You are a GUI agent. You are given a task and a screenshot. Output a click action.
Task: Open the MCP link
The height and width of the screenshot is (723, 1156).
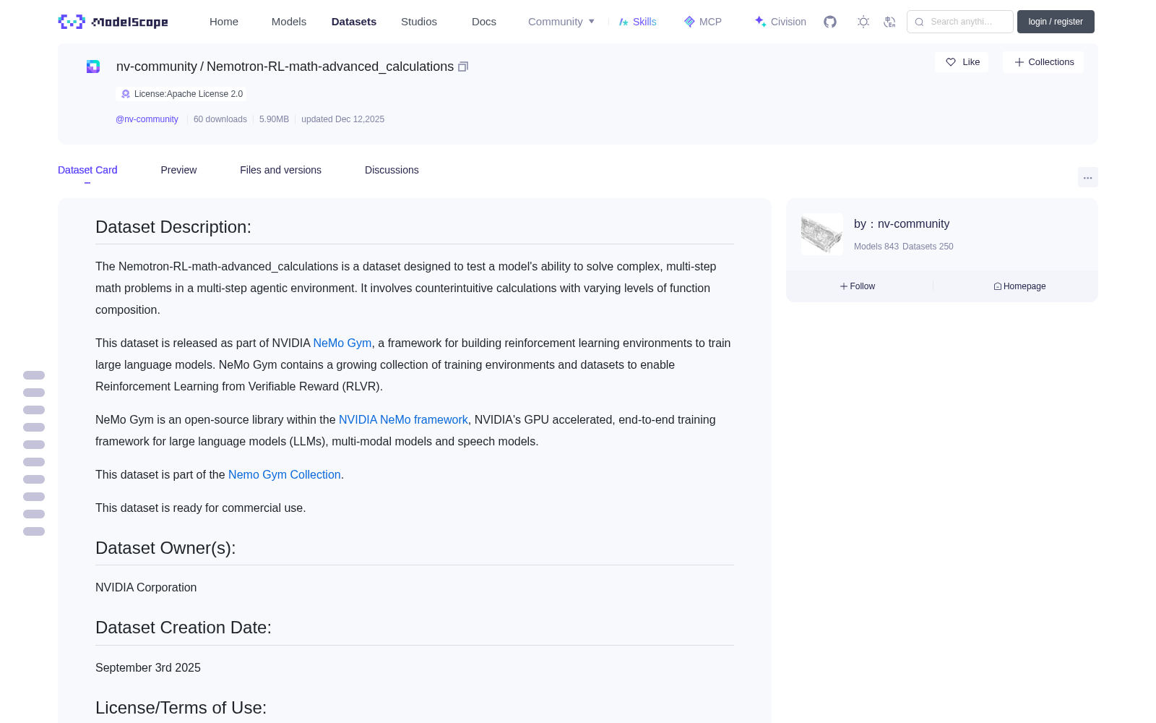[x=702, y=22]
